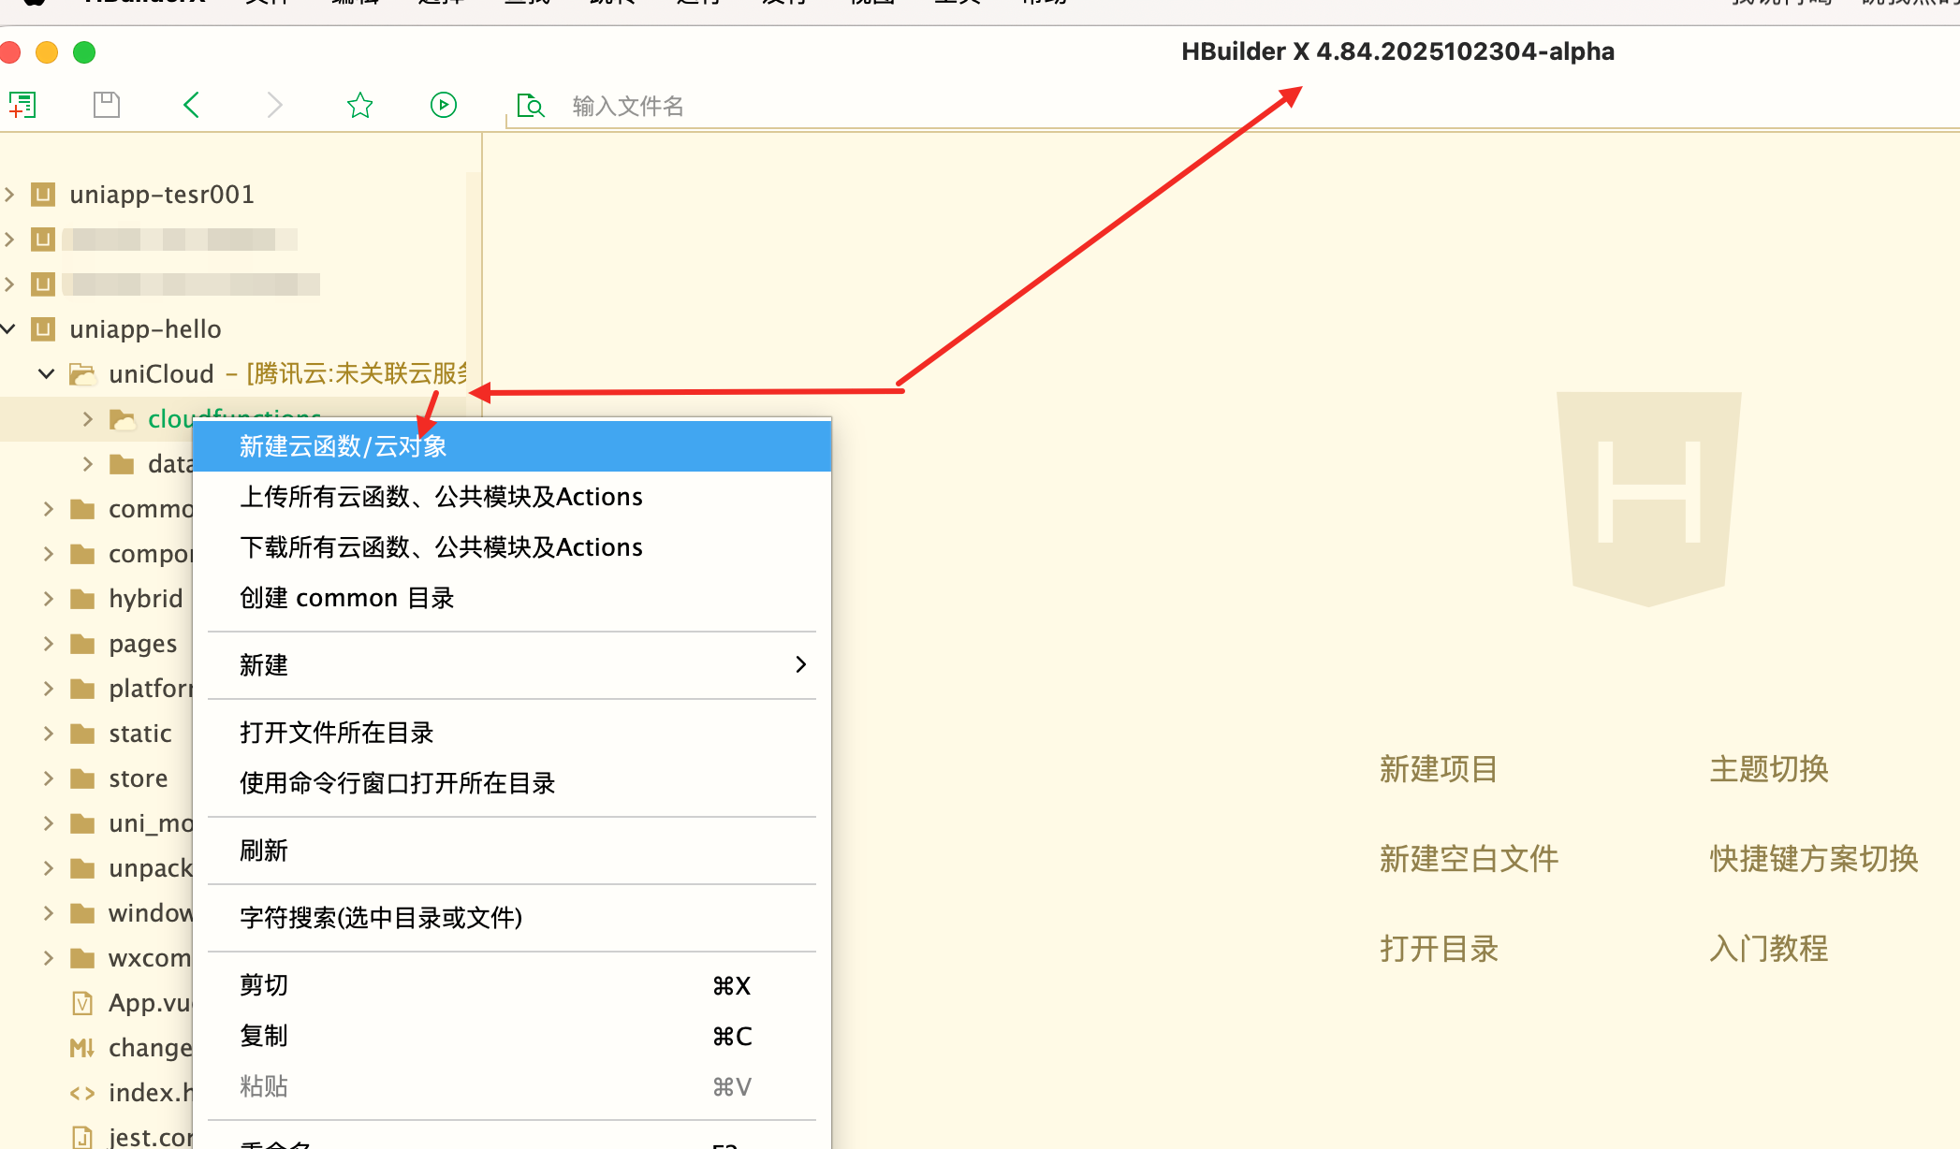Expand the uniapp-tesr001 project
Image resolution: width=1960 pixels, height=1149 pixels.
[x=9, y=195]
